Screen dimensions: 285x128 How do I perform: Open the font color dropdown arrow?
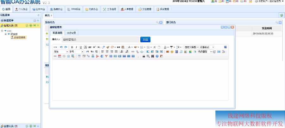point(132,47)
